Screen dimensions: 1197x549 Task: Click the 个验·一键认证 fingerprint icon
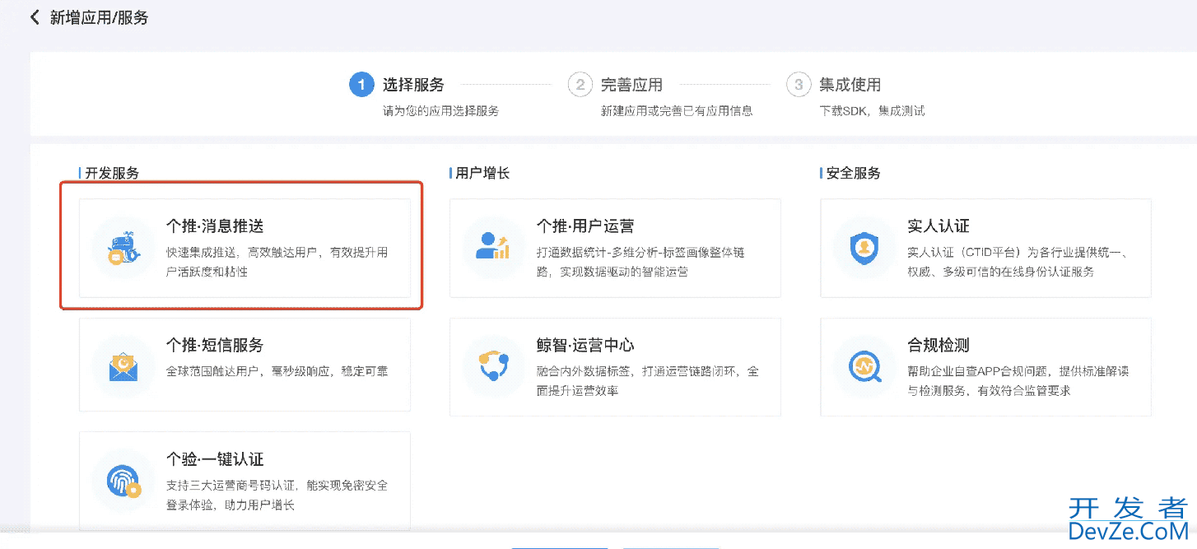123,482
